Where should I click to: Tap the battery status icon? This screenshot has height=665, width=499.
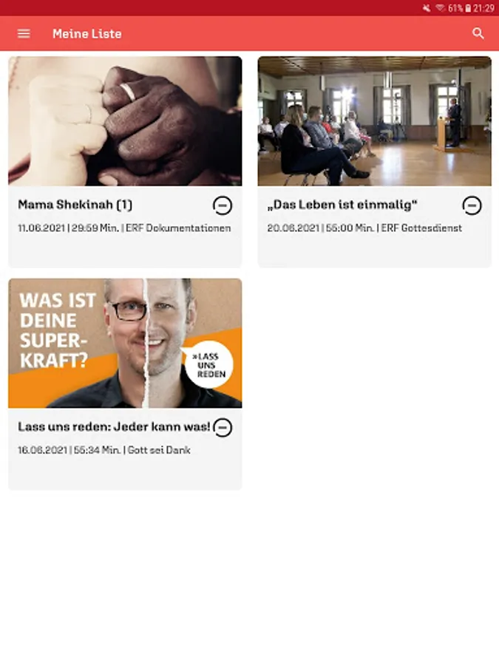[468, 8]
